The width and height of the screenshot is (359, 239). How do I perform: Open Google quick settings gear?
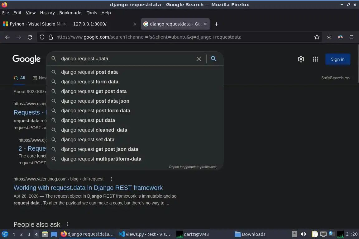click(x=301, y=59)
